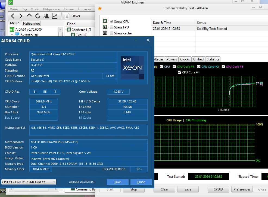The width and height of the screenshot is (268, 197).
Task: Switch to the Powers tab
Action: tap(172, 59)
